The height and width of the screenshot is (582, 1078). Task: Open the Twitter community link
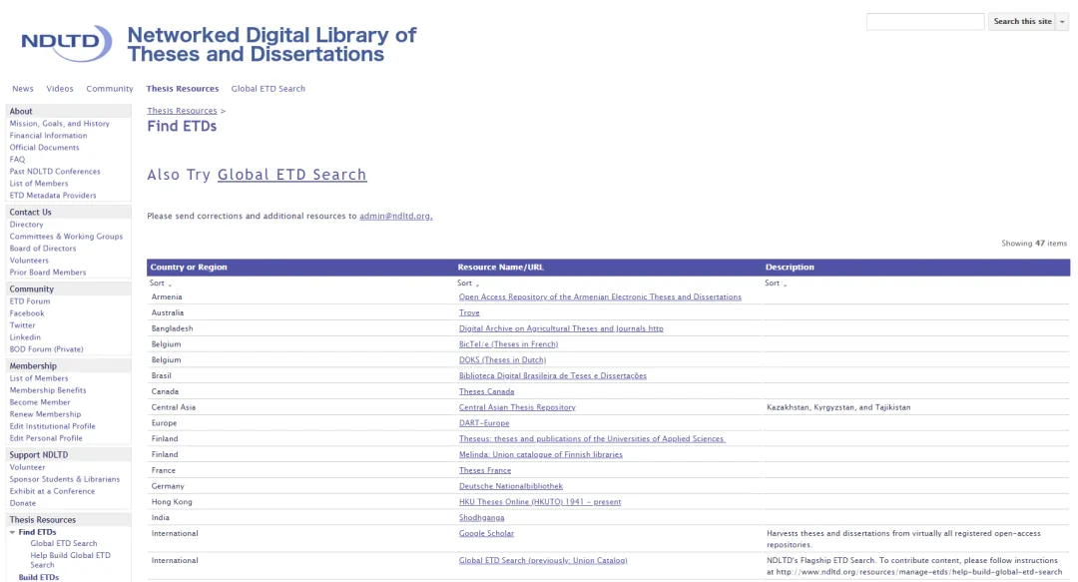click(22, 325)
